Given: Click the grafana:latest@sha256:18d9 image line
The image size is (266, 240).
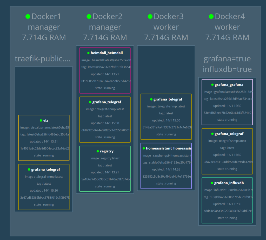Looking at the screenshot, I should tap(228, 92).
